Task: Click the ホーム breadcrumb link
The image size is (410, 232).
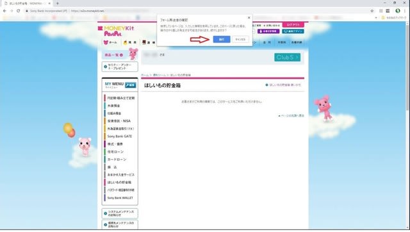Action: 145,75
